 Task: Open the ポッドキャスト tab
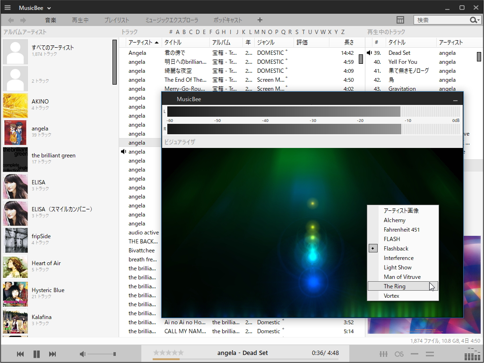pyautogui.click(x=228, y=20)
